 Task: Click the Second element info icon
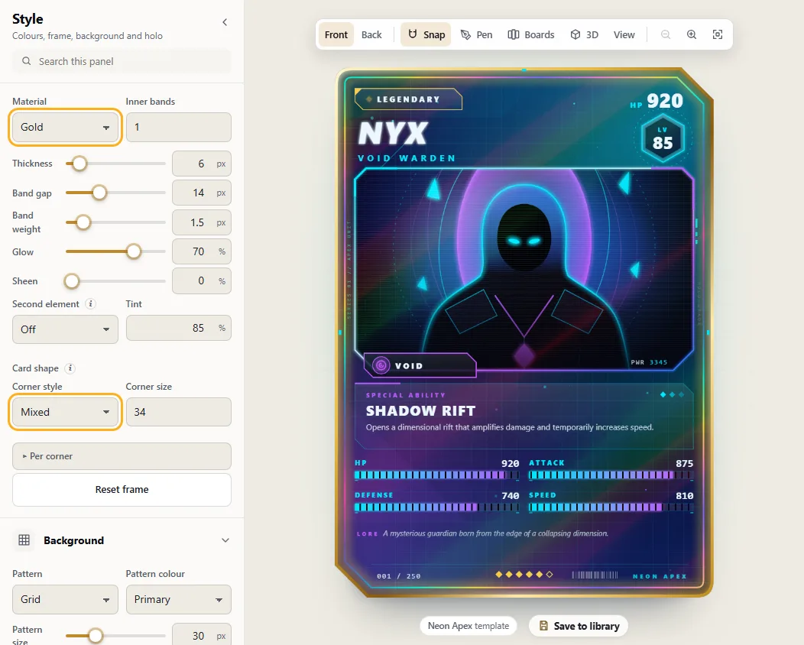coord(90,303)
